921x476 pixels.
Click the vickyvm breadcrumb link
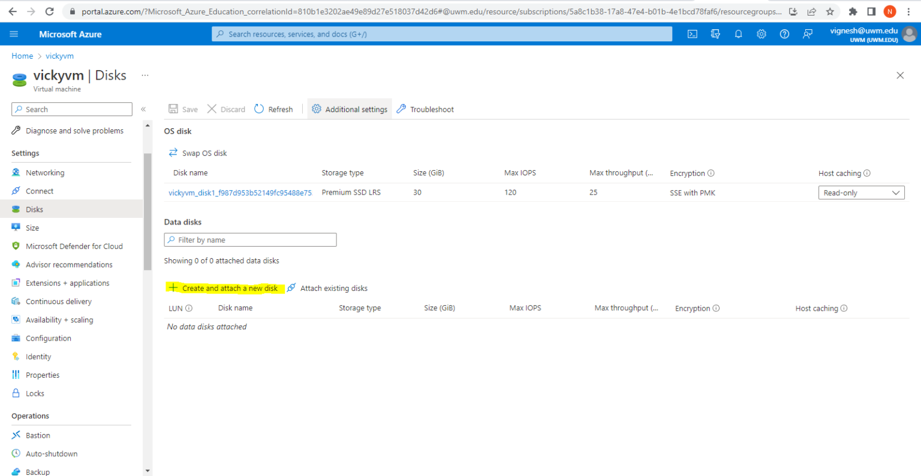[x=59, y=56]
